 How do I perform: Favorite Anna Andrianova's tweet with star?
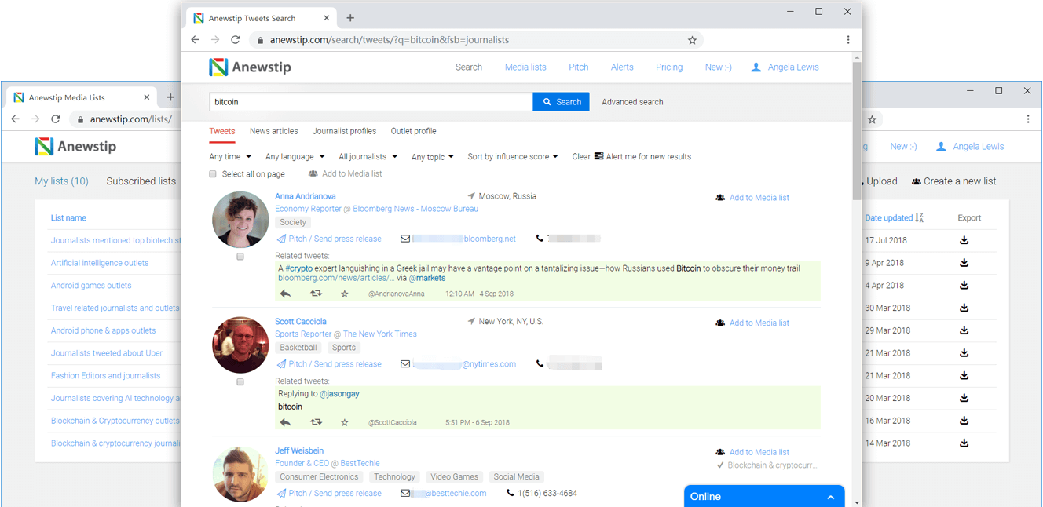coord(344,294)
